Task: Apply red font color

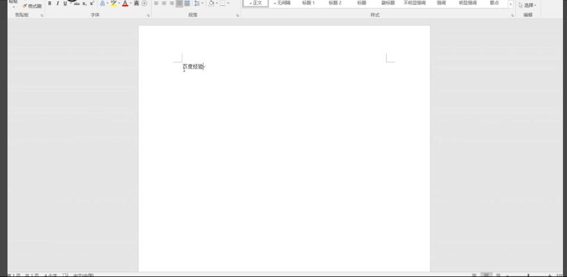Action: click(125, 3)
